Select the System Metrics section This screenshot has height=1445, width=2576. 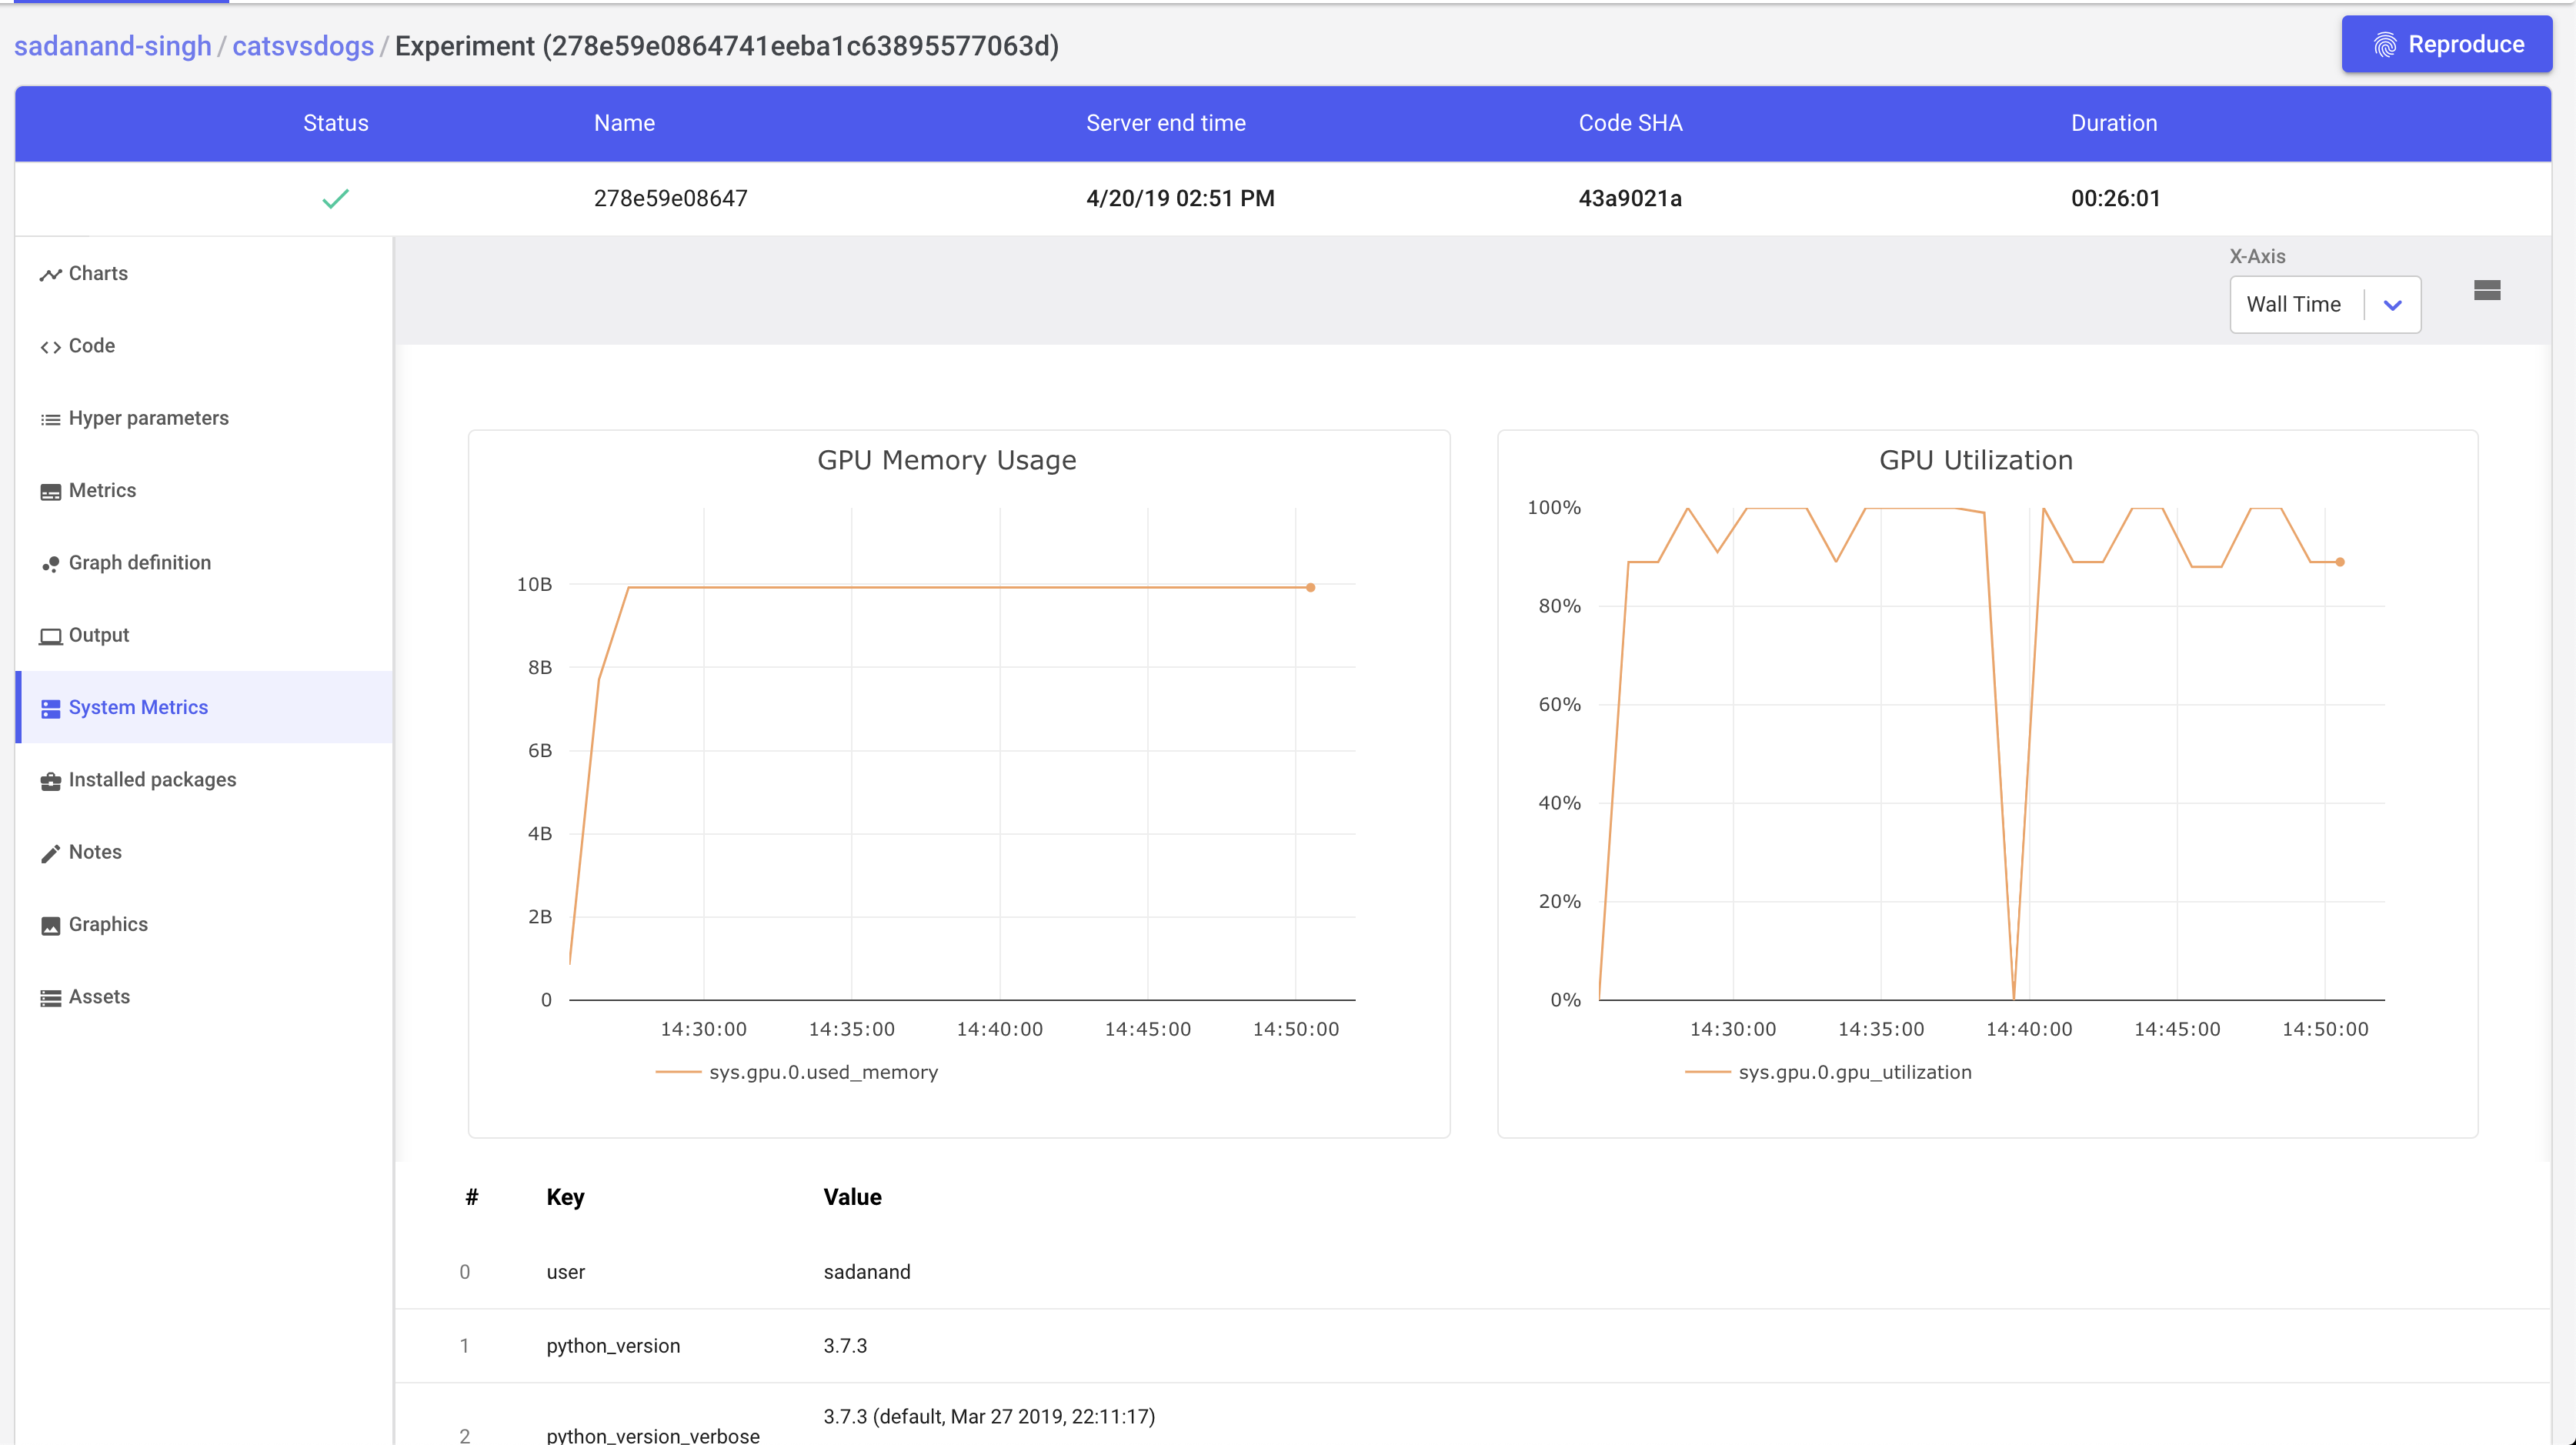point(205,707)
